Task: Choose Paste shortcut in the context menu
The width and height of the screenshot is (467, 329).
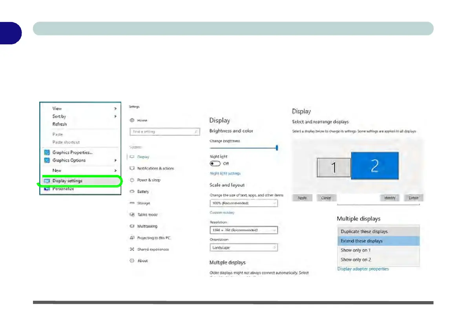Action: 66,142
